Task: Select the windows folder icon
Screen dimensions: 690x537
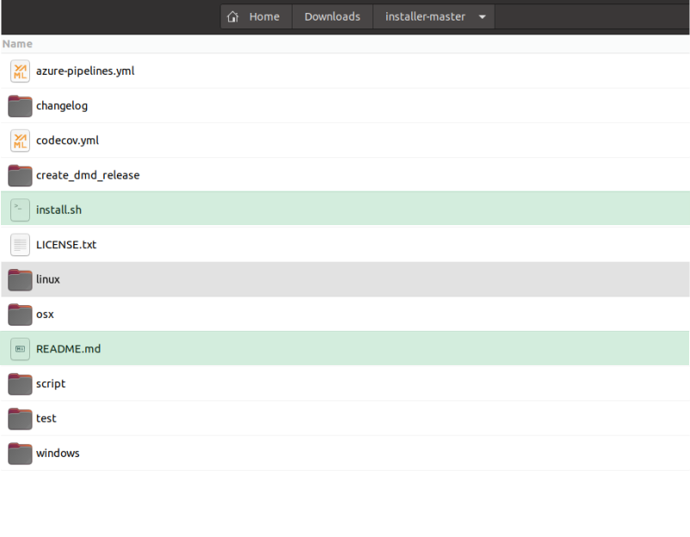Action: click(20, 453)
